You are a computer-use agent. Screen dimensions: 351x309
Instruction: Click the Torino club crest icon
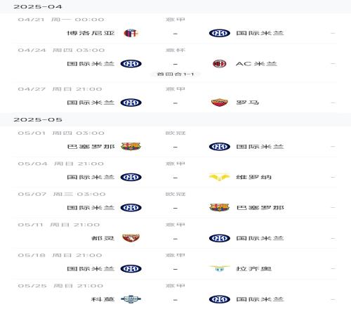(131, 238)
